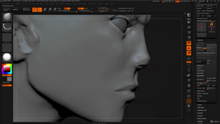The image size is (220, 124).
Task: Toggle PolyF wireframe display icon
Action: tap(189, 91)
